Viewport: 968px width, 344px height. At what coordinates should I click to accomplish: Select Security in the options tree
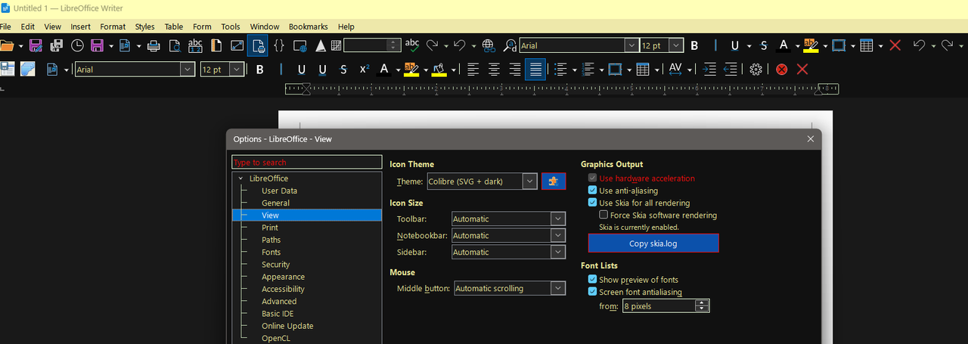[275, 265]
